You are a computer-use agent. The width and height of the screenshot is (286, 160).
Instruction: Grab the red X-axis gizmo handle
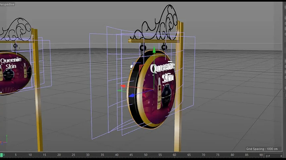pyautogui.click(x=123, y=86)
